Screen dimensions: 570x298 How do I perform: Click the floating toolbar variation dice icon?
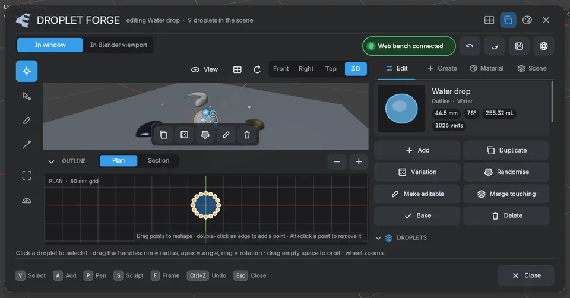184,135
